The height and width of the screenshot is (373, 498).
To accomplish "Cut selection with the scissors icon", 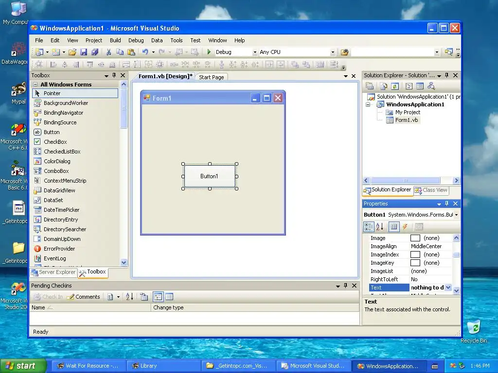I will click(x=108, y=52).
